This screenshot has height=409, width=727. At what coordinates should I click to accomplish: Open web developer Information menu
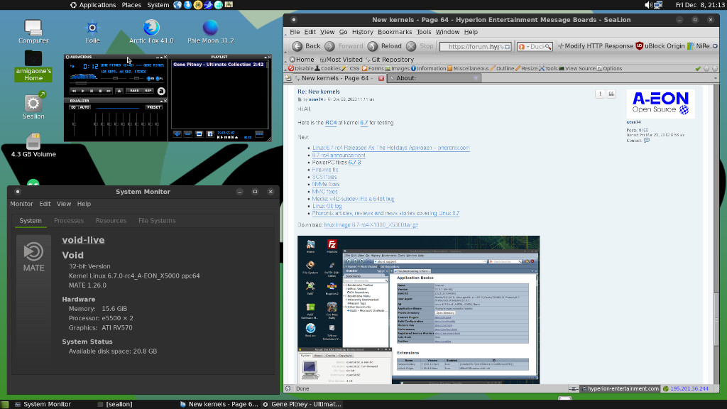tap(428, 68)
